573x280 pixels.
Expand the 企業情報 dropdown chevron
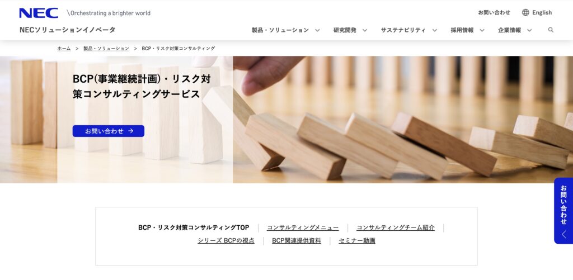(529, 30)
